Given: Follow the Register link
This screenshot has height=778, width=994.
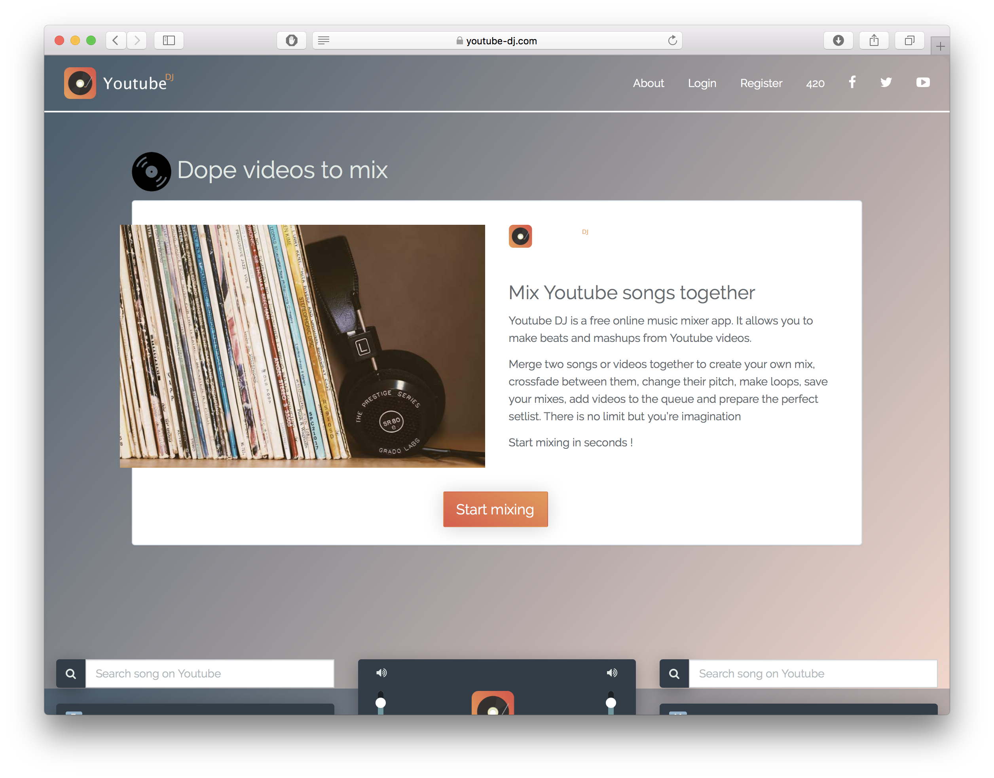Looking at the screenshot, I should tap(761, 83).
